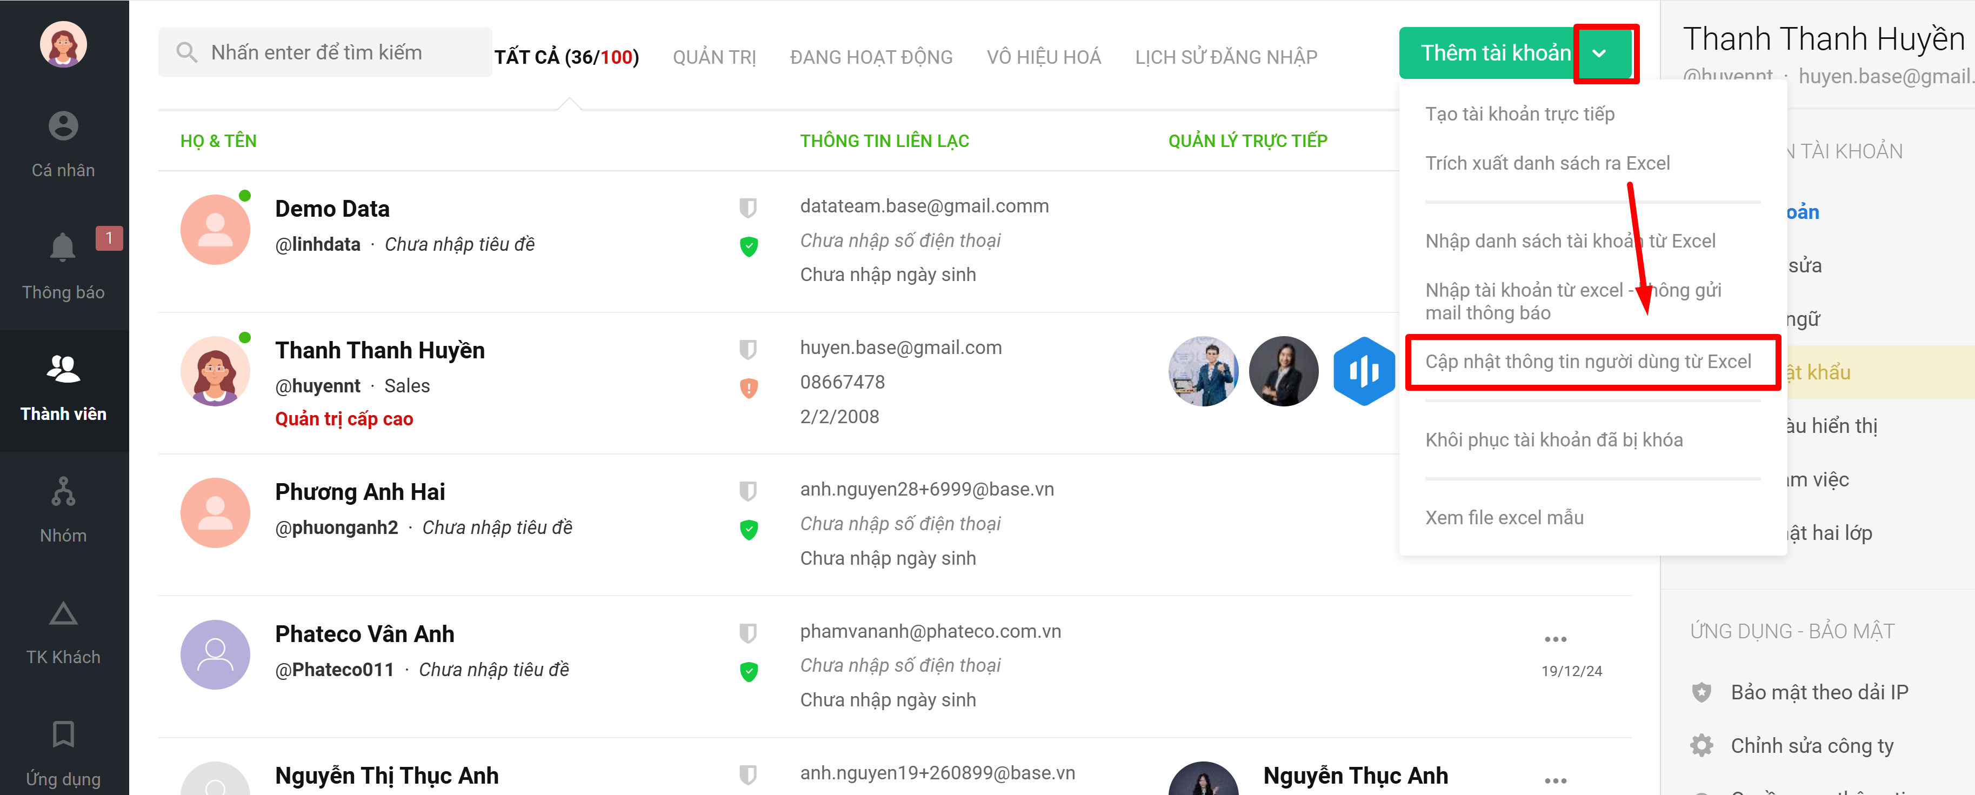The width and height of the screenshot is (1975, 795).
Task: Click the blue hexagon app icon in manager column
Action: coord(1363,371)
